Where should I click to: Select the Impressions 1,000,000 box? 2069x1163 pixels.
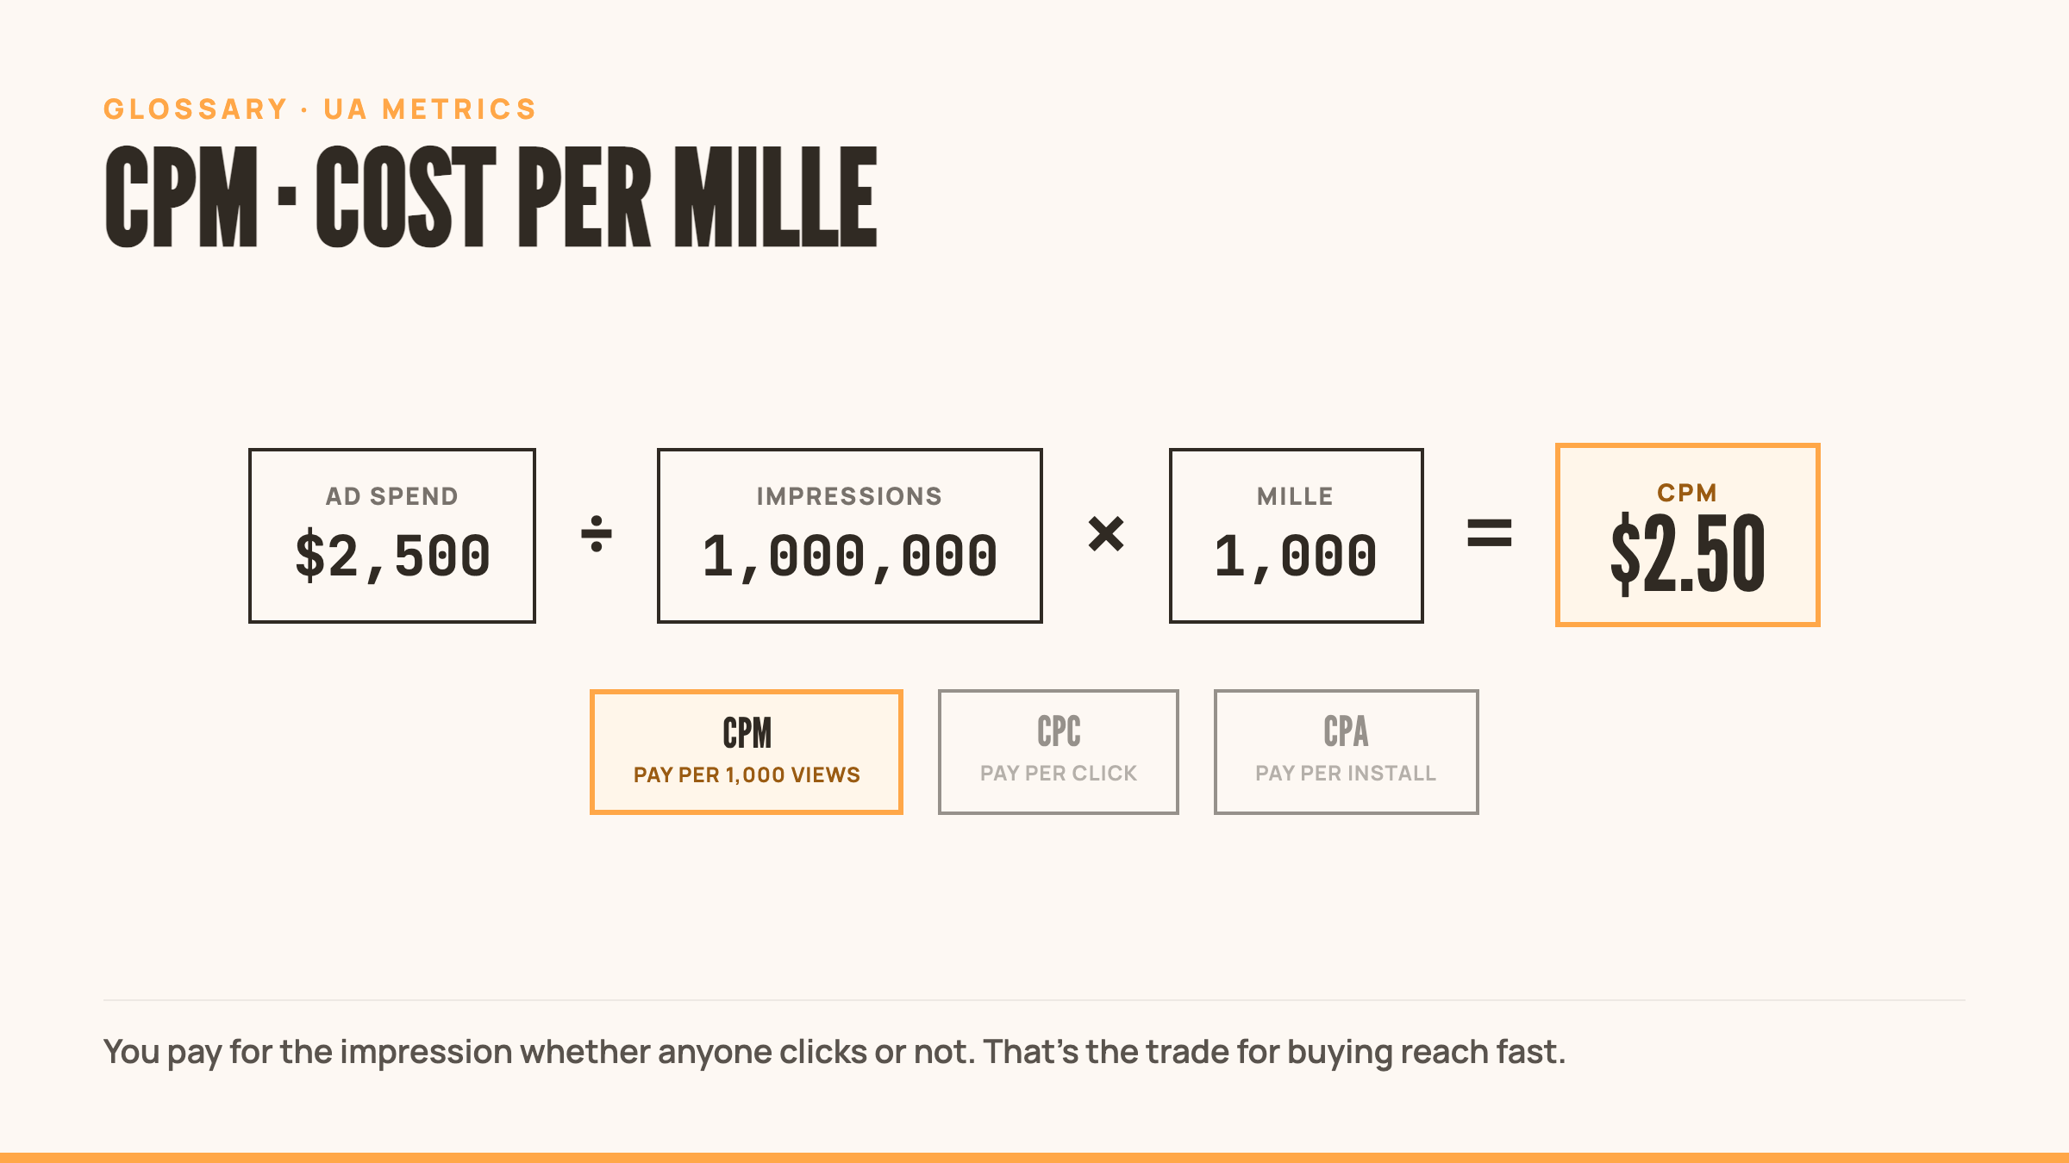[850, 536]
